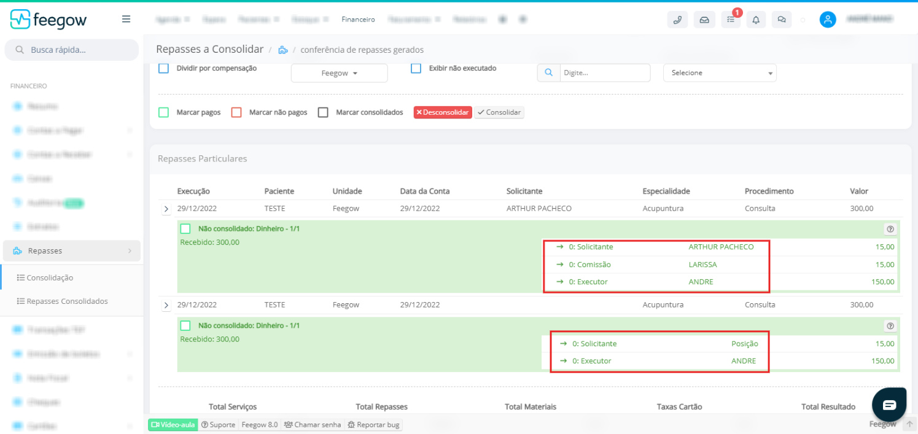Enable Dividir por compensação checkbox
Screen dimensions: 918x434
(163, 68)
